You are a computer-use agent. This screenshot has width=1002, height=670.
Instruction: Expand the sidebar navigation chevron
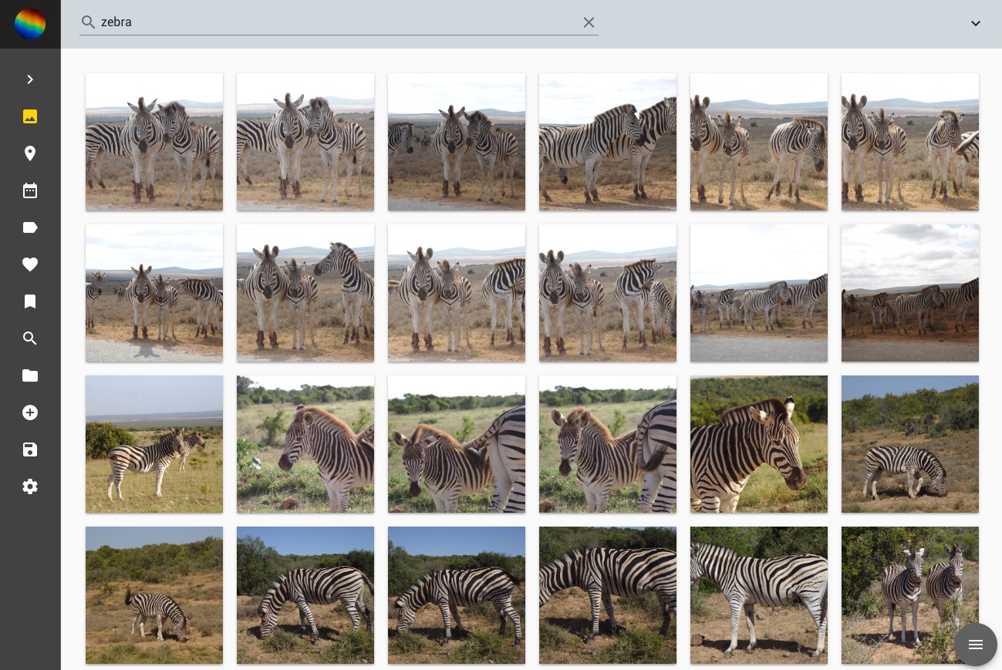coord(30,79)
